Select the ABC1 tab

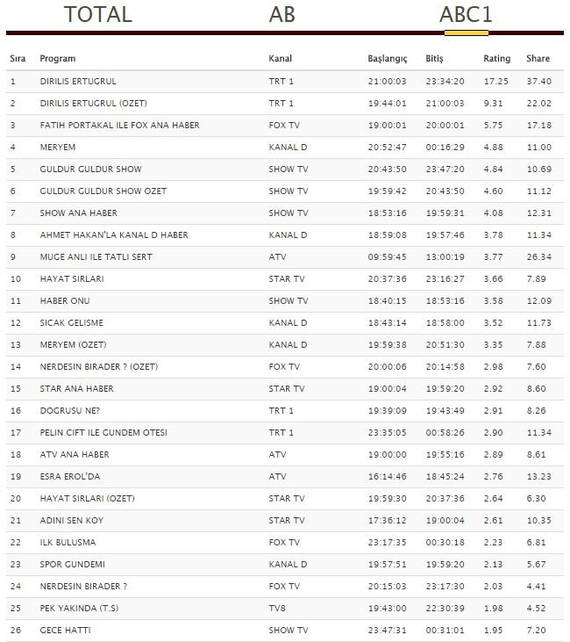466,15
